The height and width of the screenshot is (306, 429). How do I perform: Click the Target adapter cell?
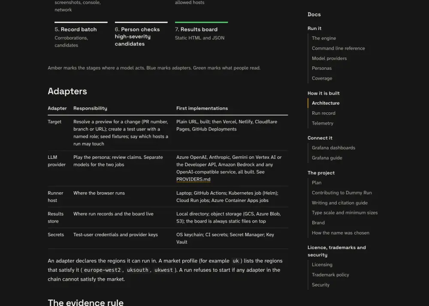click(54, 122)
